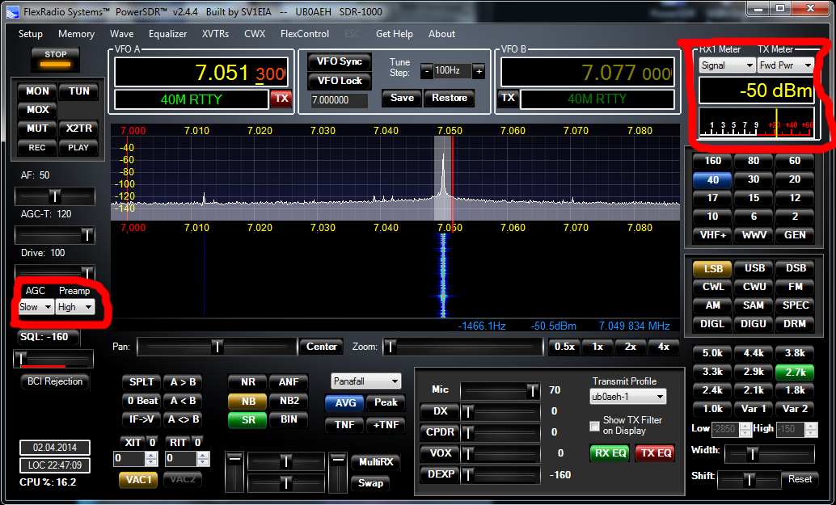The image size is (836, 505).
Task: Click the REC record button
Action: [x=37, y=147]
